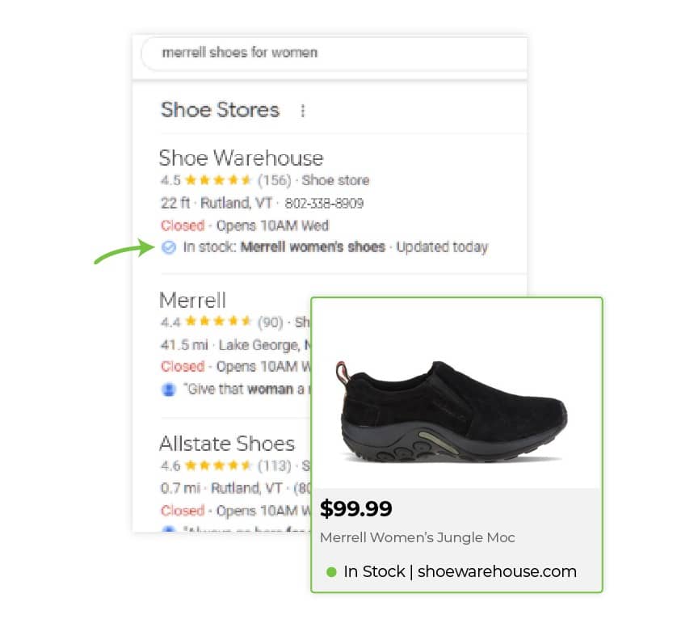Click the green in-stock dot indicator
The height and width of the screenshot is (640, 698).
tap(331, 572)
